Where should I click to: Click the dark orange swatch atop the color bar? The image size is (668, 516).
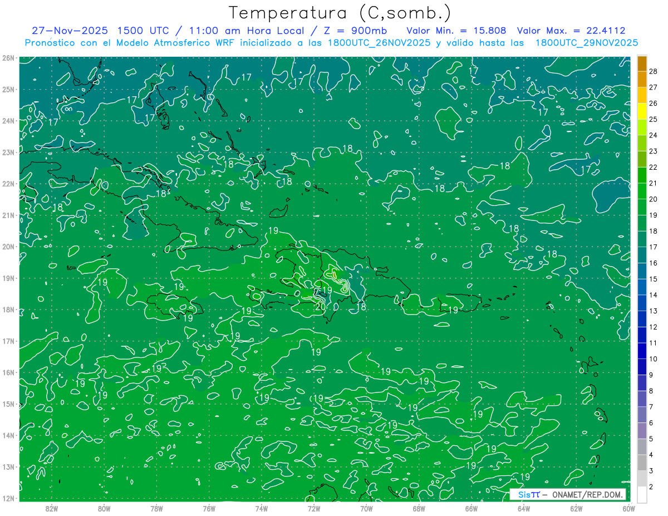[x=642, y=63]
